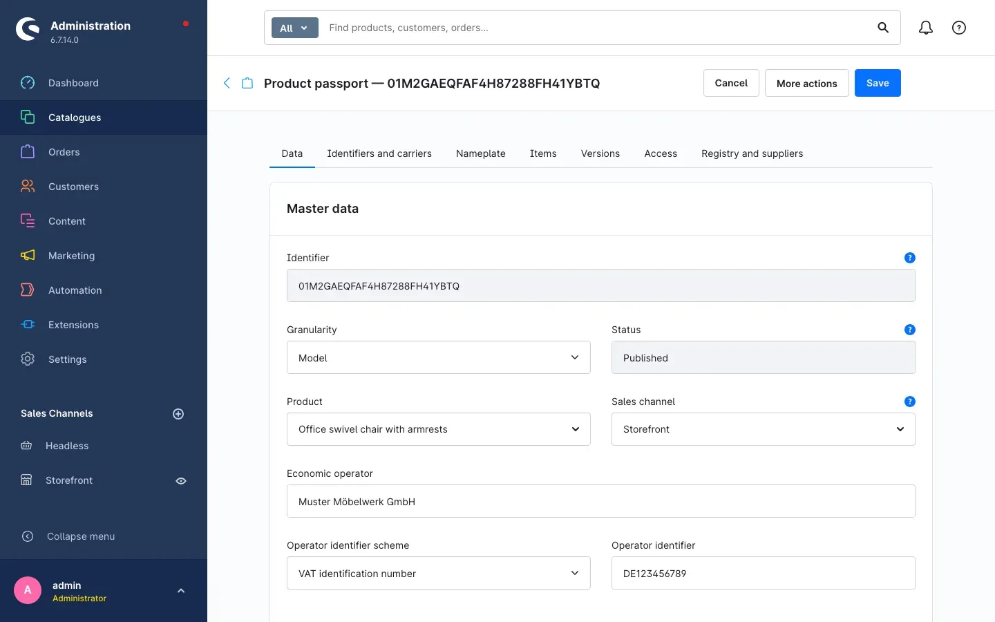Click the Economic operator input field
The height and width of the screenshot is (622, 995).
pos(601,501)
